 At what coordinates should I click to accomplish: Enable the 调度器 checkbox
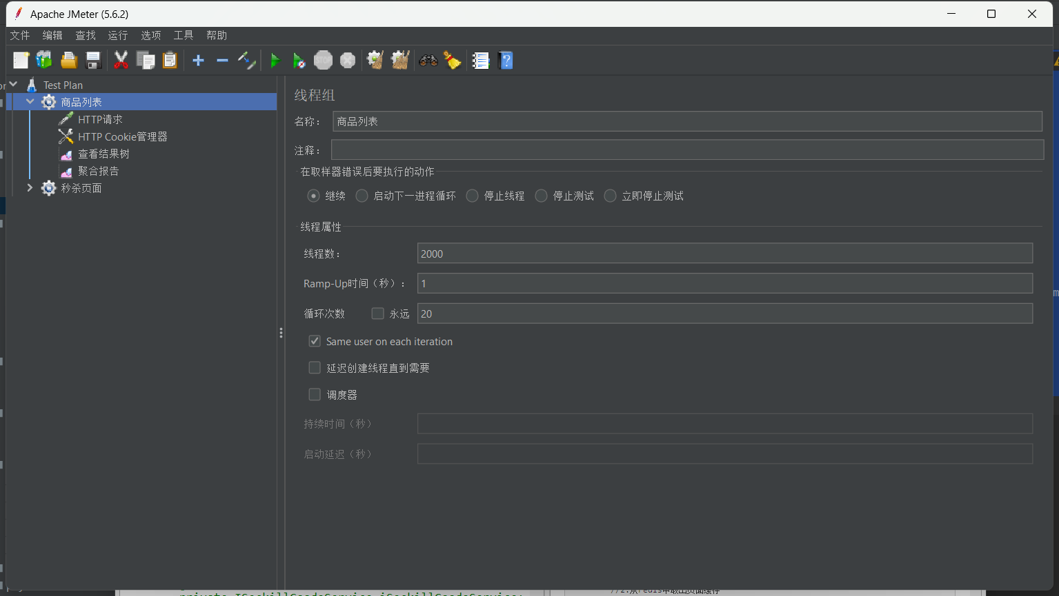tap(315, 395)
